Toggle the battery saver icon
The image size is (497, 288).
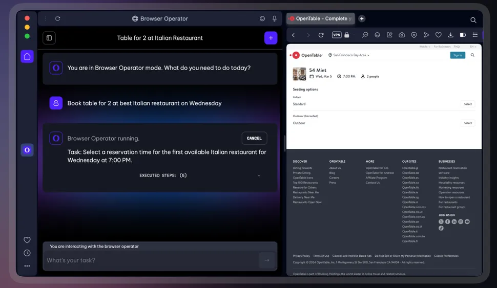click(463, 35)
